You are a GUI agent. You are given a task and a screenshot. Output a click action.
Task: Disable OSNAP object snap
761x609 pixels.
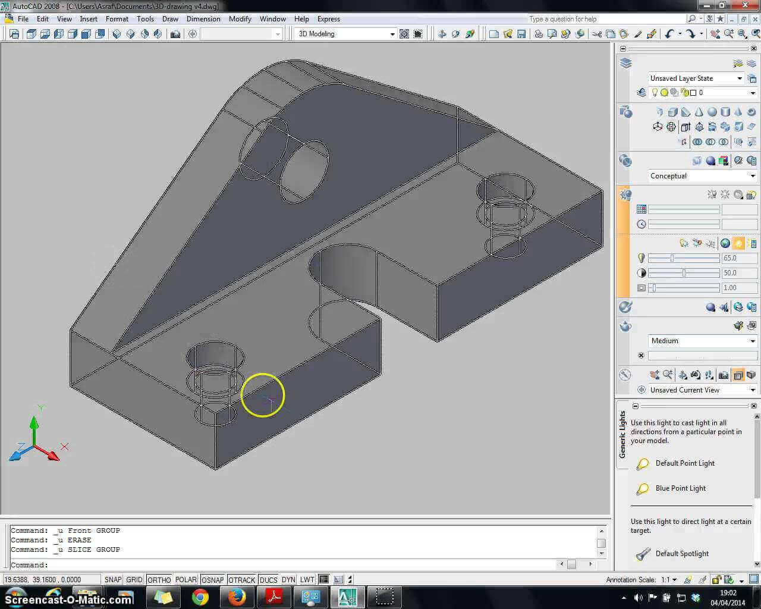212,580
